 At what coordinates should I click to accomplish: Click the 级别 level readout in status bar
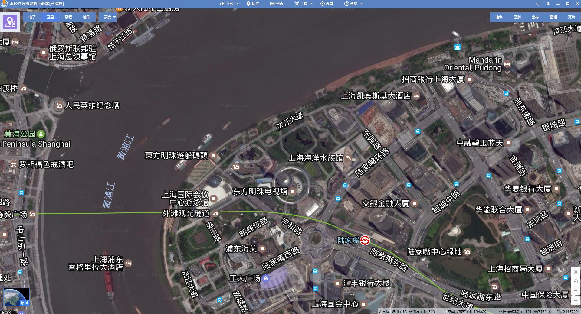point(399,312)
